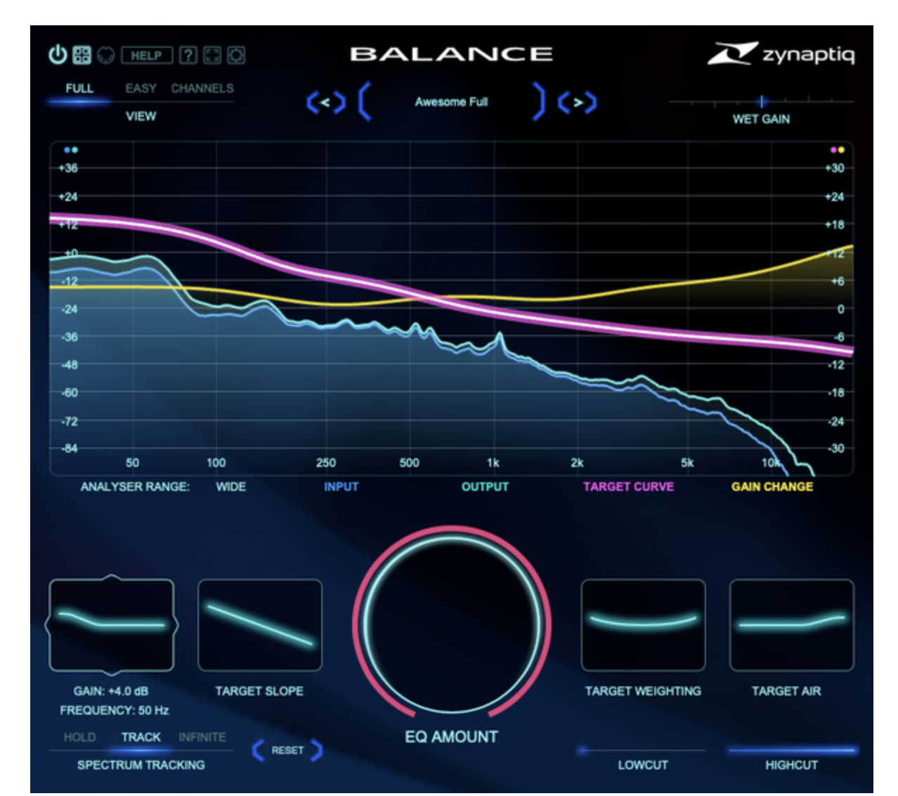Click the HELP button

(146, 55)
